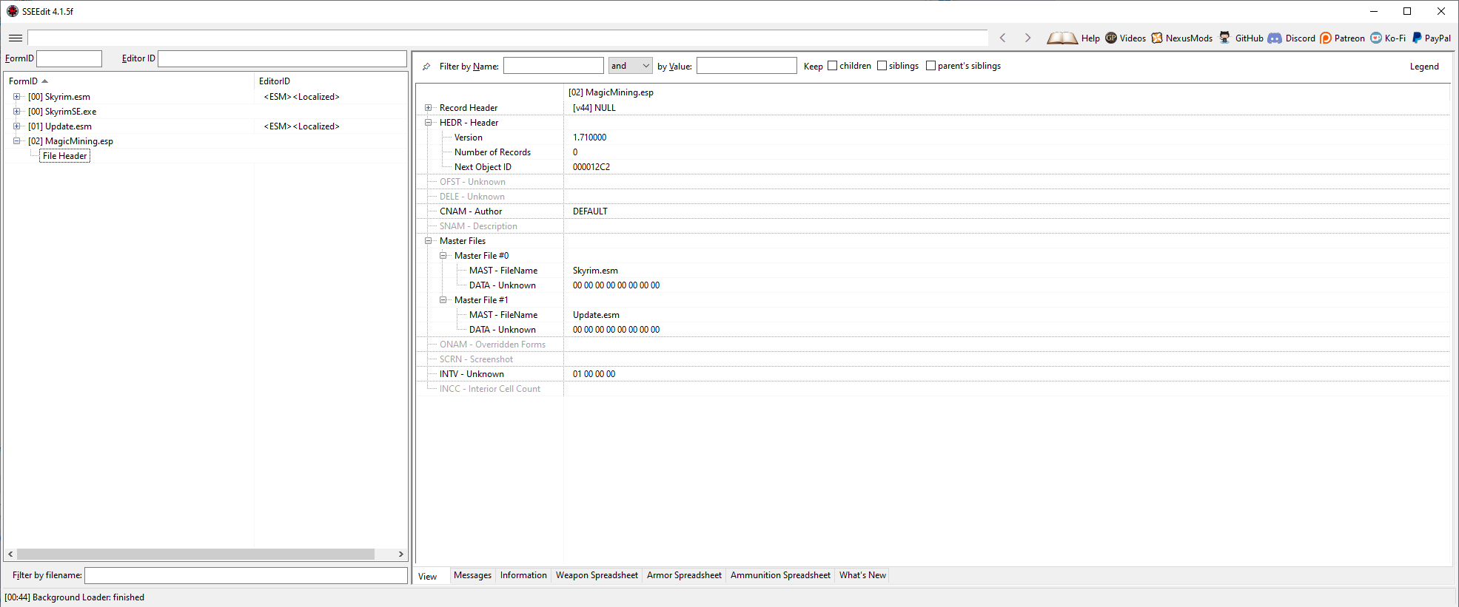Select the Next Object ID value 000012C2
The height and width of the screenshot is (607, 1459).
coord(591,167)
